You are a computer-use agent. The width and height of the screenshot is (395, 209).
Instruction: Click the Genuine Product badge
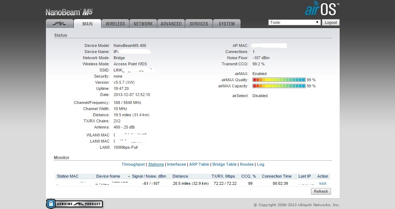pos(75,204)
